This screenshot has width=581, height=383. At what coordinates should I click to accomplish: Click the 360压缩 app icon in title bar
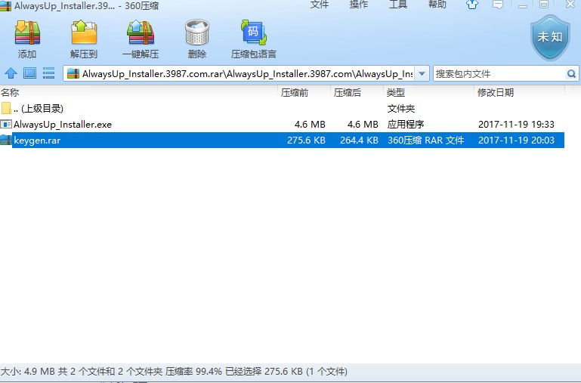(x=5, y=5)
